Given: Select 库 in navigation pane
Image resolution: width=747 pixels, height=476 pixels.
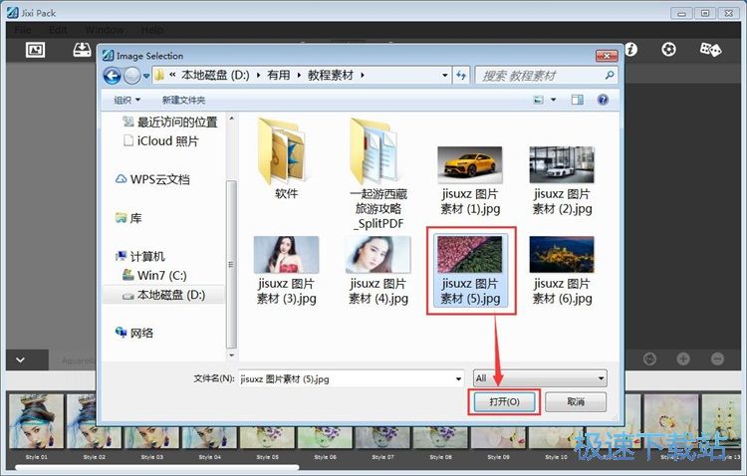Looking at the screenshot, I should tap(128, 218).
